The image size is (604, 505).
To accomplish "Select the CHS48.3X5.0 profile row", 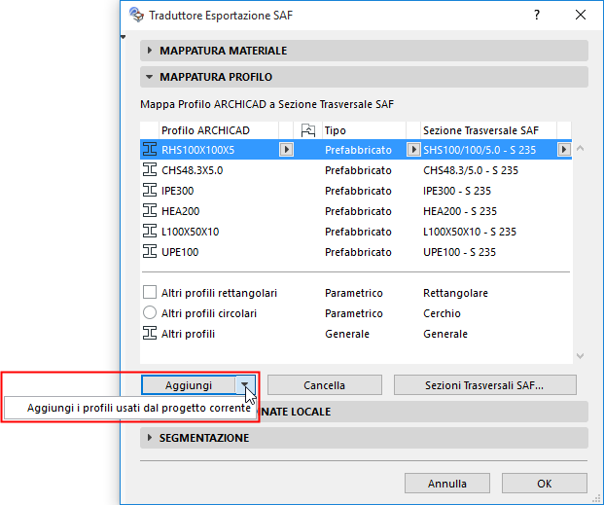I will click(356, 170).
